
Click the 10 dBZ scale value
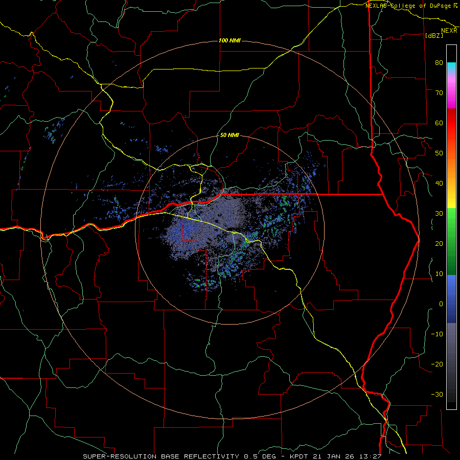pyautogui.click(x=439, y=274)
